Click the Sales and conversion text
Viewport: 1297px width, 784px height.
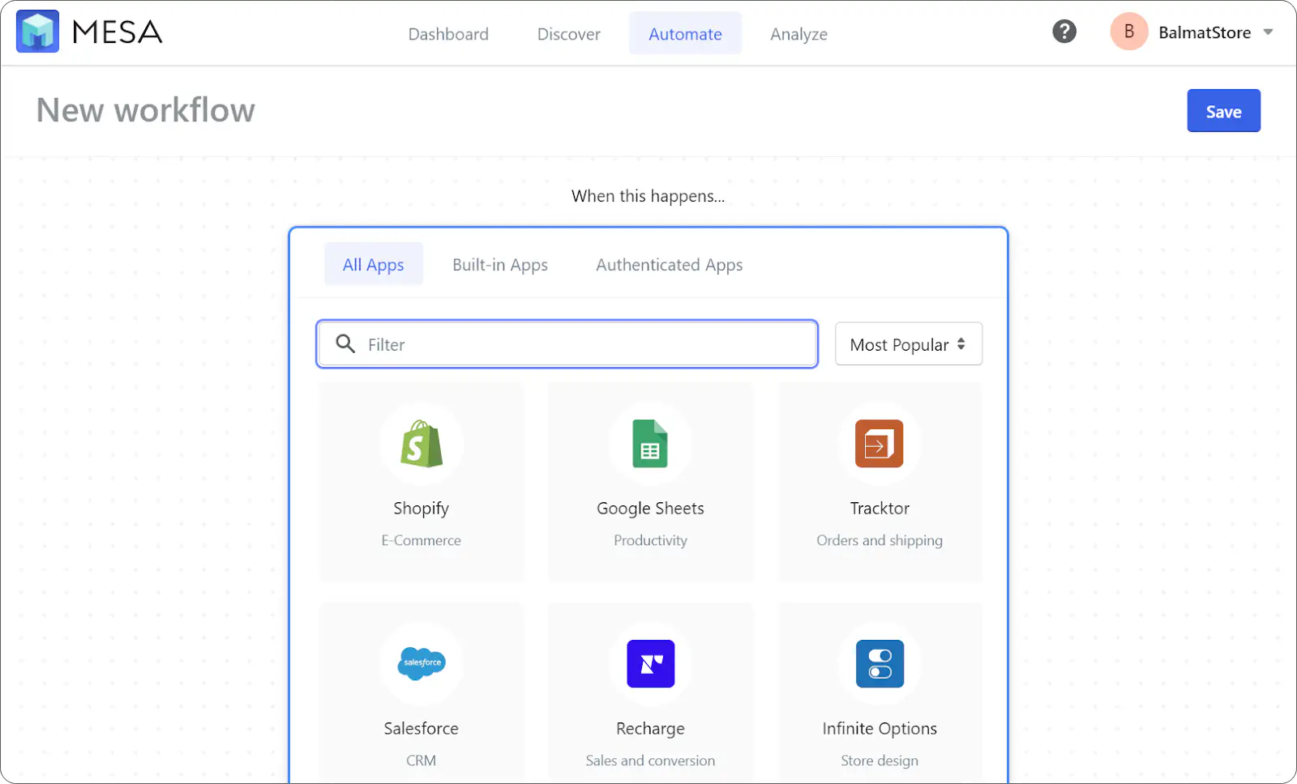tap(650, 761)
